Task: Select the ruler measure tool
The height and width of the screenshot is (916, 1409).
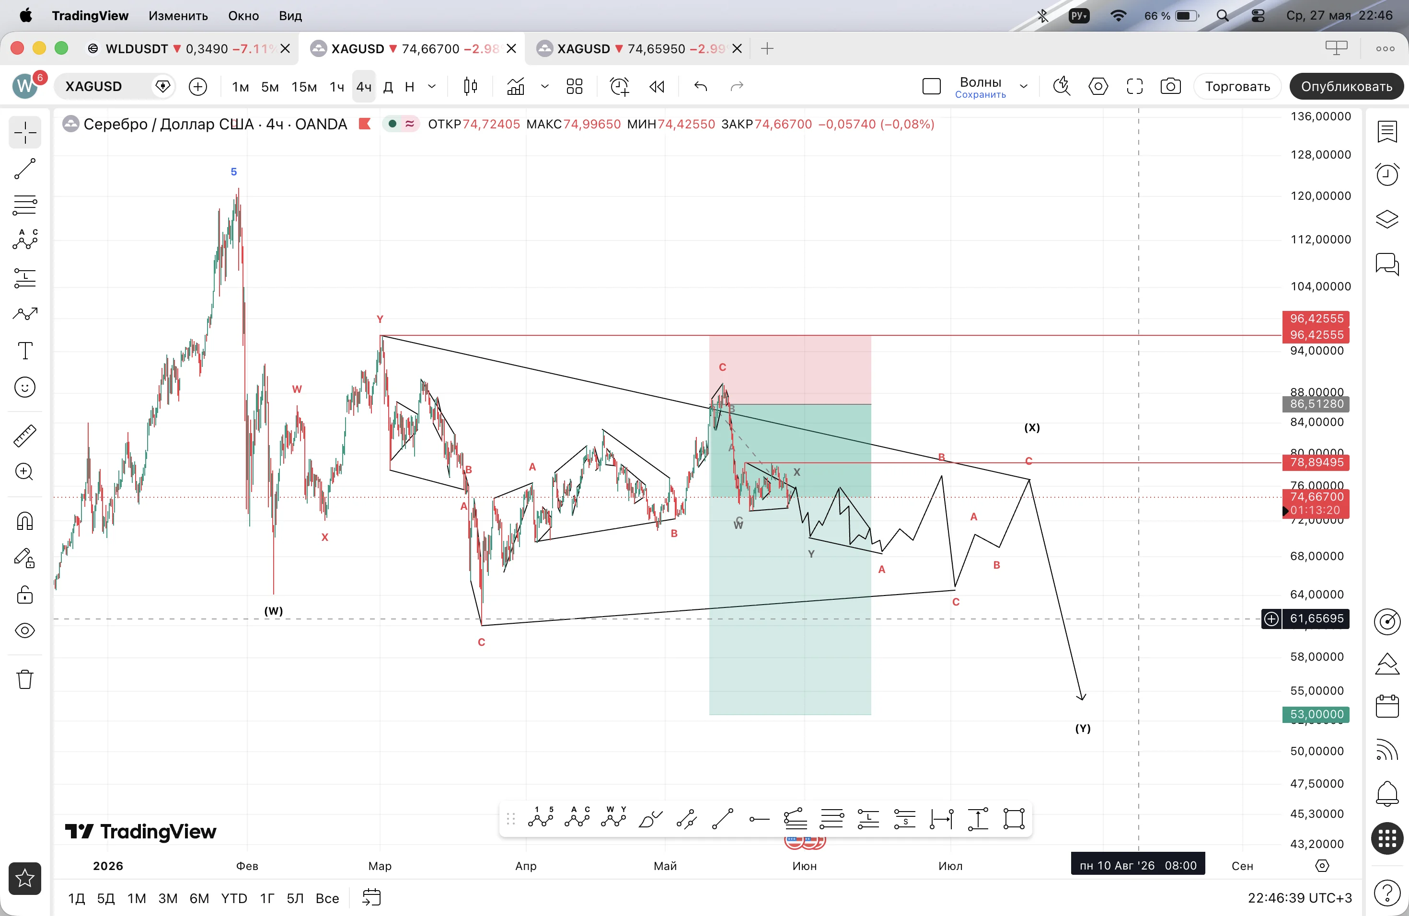Action: 25,435
